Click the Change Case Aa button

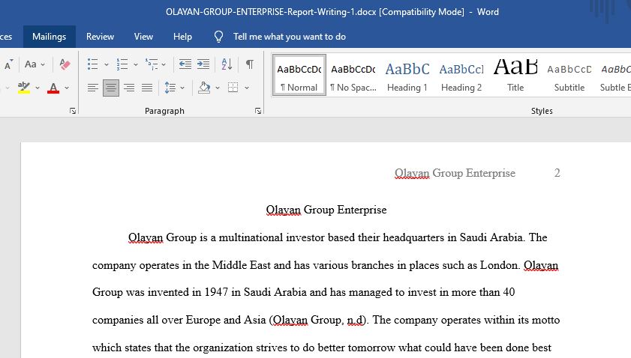(x=31, y=64)
